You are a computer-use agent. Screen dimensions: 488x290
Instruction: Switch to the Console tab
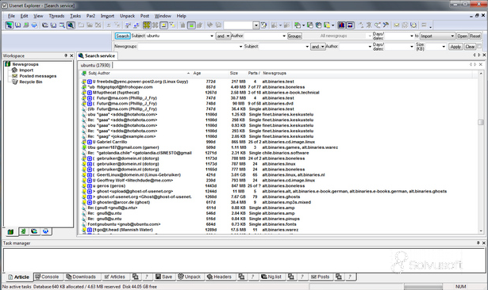coord(48,277)
